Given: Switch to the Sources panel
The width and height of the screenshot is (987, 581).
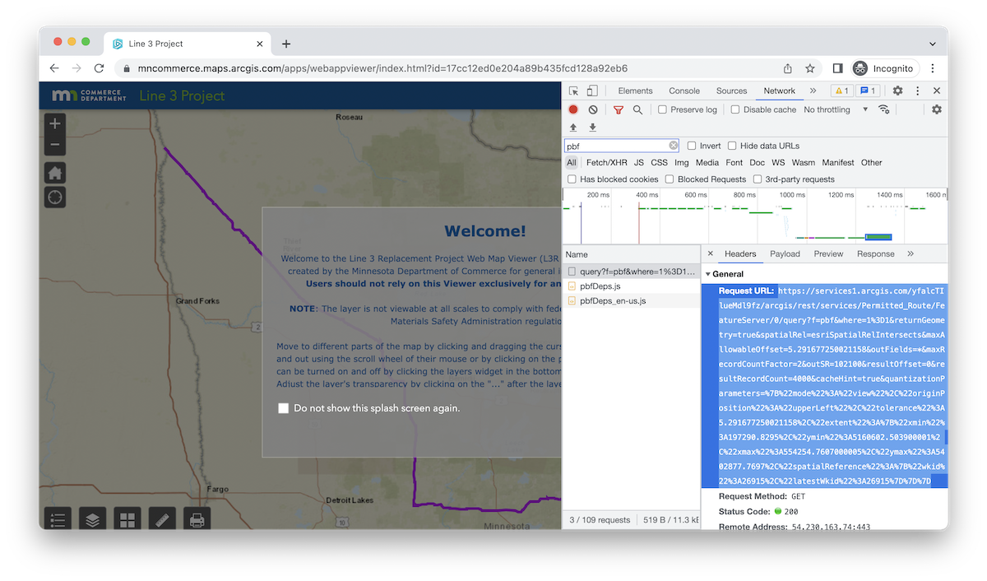Looking at the screenshot, I should [x=731, y=91].
